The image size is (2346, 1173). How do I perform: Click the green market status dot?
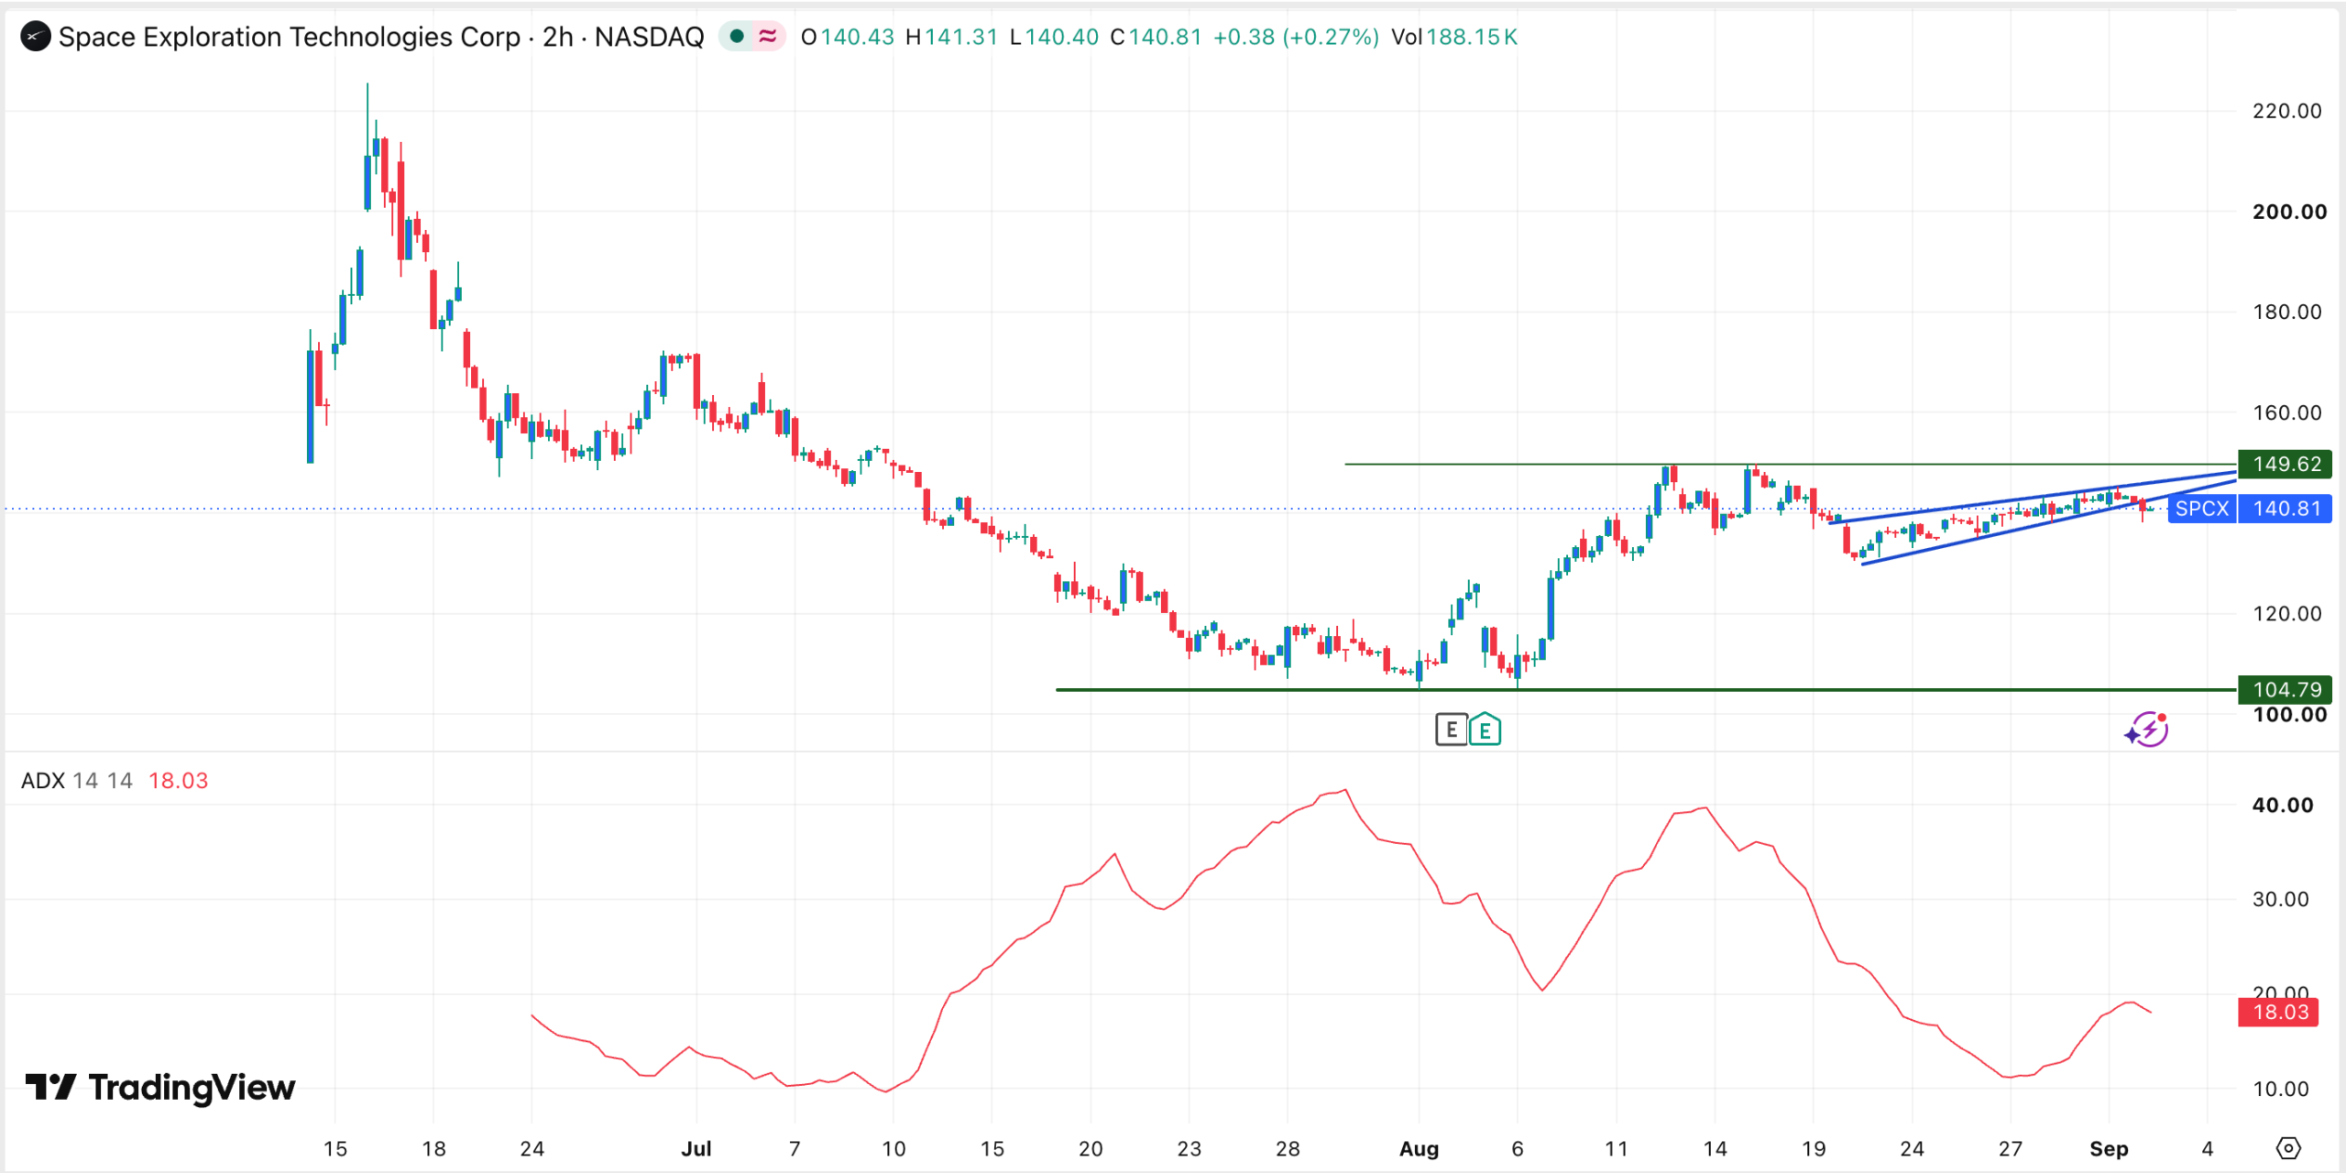[x=737, y=37]
